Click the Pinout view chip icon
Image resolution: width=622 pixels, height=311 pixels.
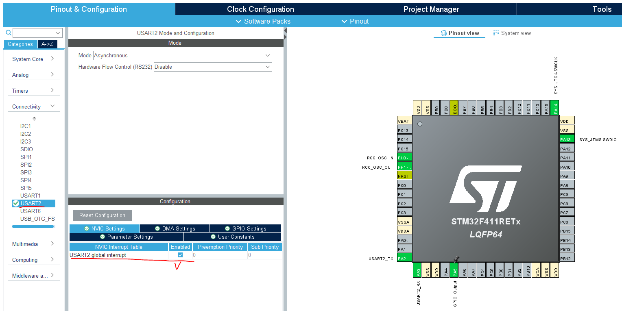[x=444, y=33]
